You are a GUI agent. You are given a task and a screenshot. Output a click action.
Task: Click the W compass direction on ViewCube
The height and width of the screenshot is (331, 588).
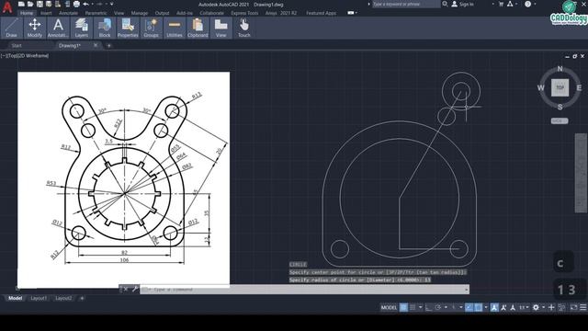pos(540,88)
